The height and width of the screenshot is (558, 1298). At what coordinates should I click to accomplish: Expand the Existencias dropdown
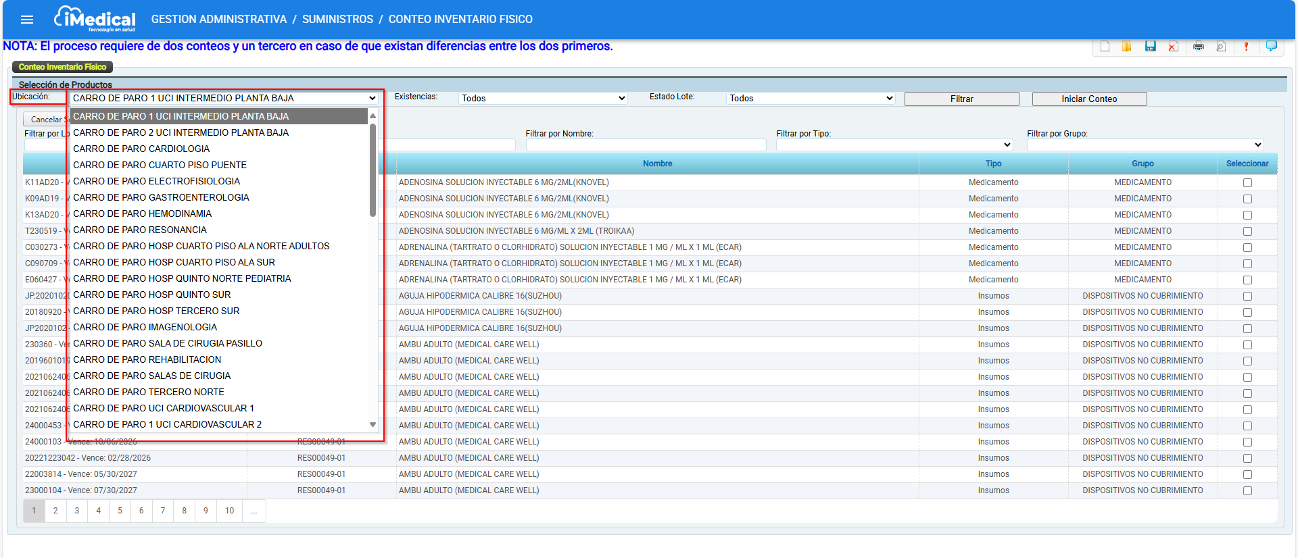543,99
